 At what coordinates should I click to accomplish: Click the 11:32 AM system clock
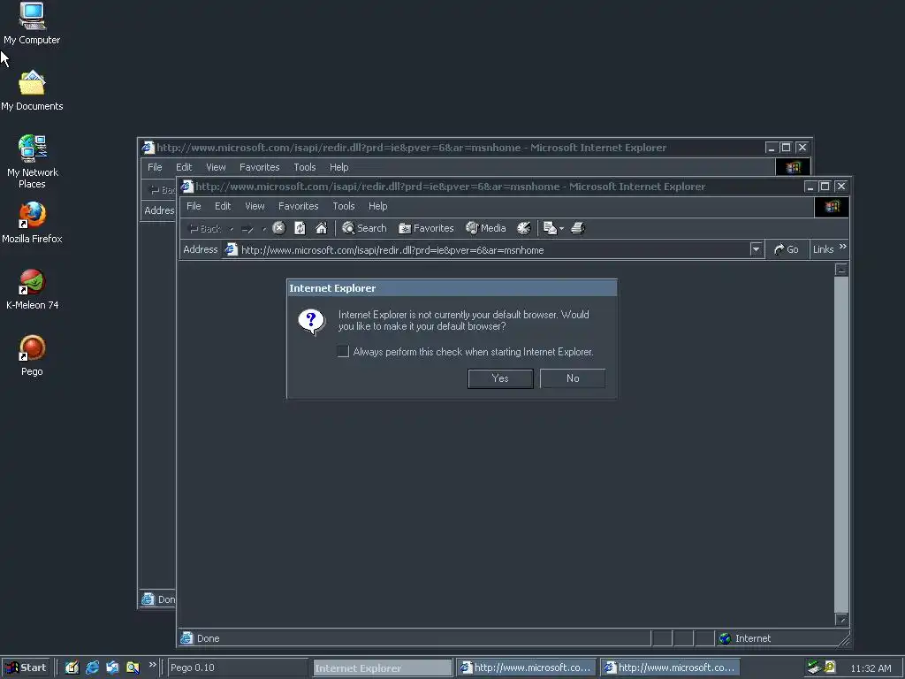pyautogui.click(x=871, y=668)
